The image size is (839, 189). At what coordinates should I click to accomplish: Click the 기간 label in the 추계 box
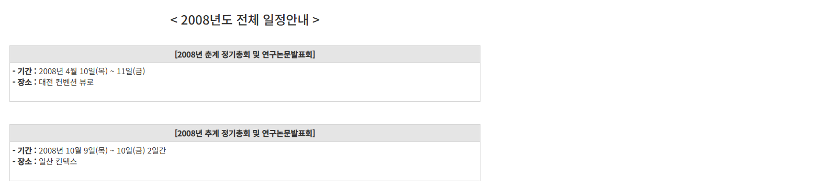[x=25, y=150]
